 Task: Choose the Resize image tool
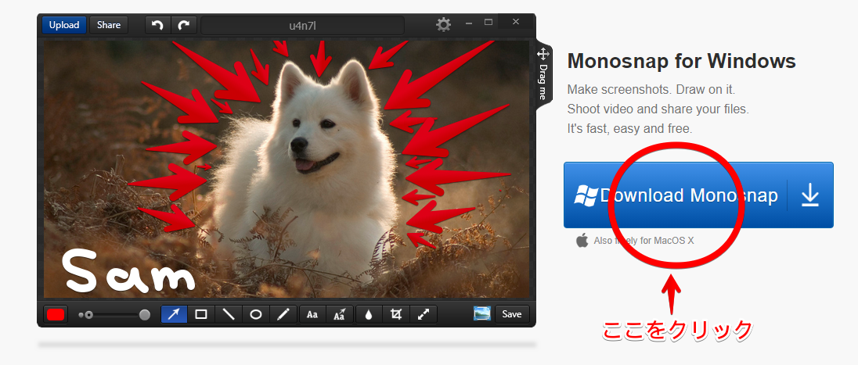[x=424, y=315]
